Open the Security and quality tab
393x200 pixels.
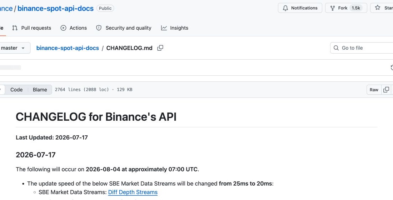point(124,28)
